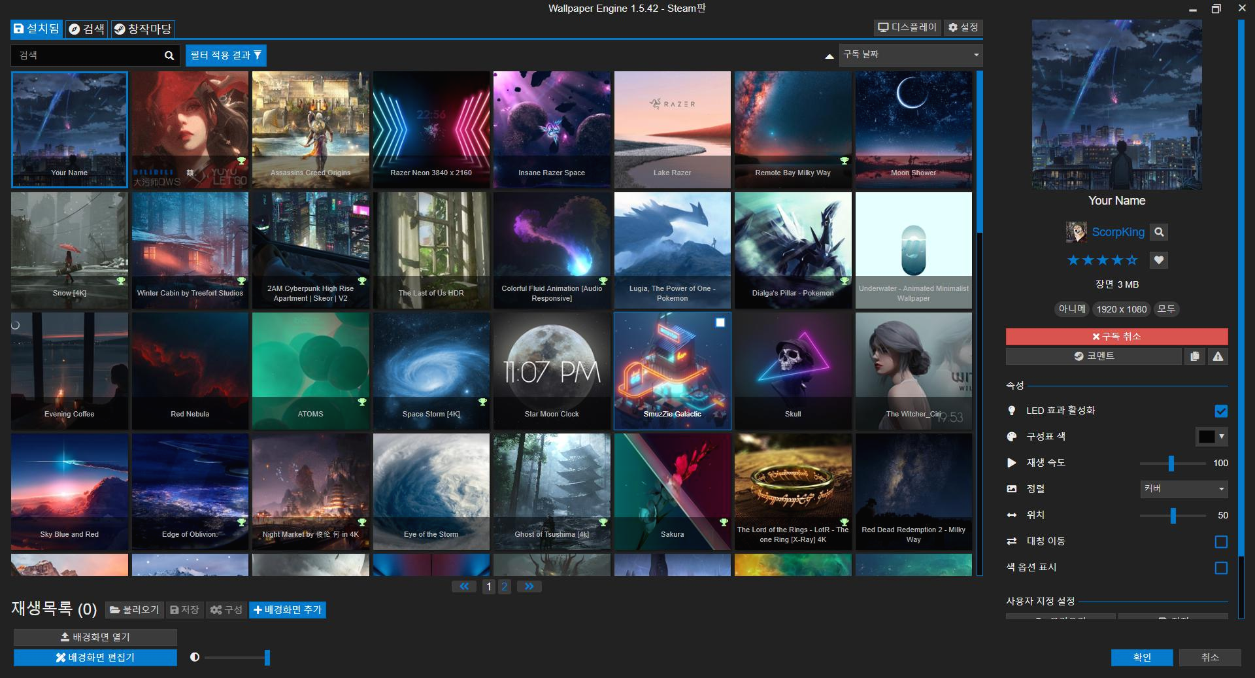Click the play icon beside 재생 속도

pos(1012,463)
